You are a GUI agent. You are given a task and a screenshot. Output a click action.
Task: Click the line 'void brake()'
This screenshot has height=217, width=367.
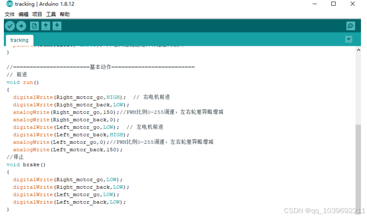click(x=26, y=165)
